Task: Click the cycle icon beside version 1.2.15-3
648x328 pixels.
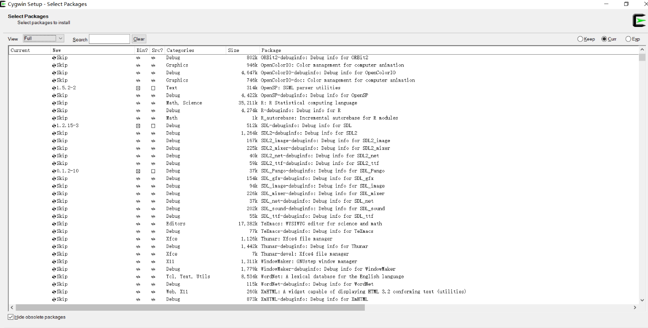Action: [54, 126]
